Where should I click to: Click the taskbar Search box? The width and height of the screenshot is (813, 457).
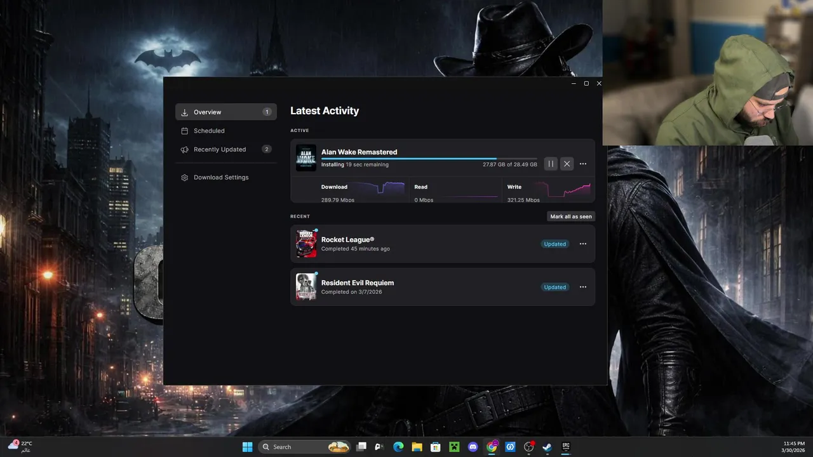304,447
